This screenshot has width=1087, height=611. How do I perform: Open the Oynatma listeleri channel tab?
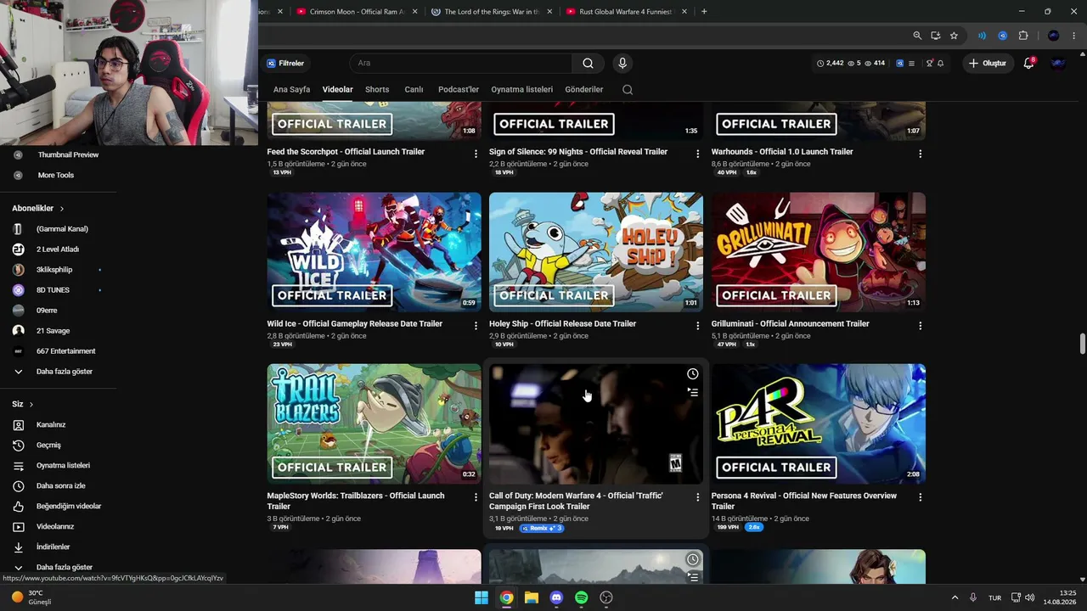click(521, 89)
